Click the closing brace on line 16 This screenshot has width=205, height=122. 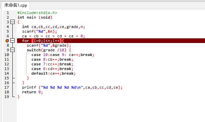23,83
